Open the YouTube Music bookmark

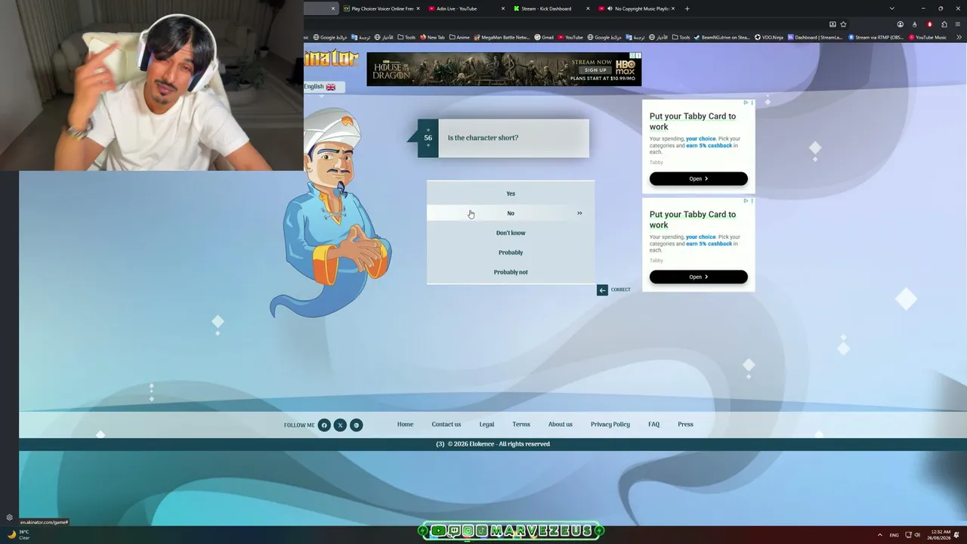pyautogui.click(x=928, y=37)
